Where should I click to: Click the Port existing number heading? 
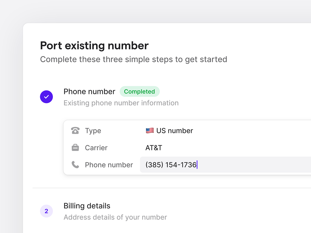tap(94, 46)
